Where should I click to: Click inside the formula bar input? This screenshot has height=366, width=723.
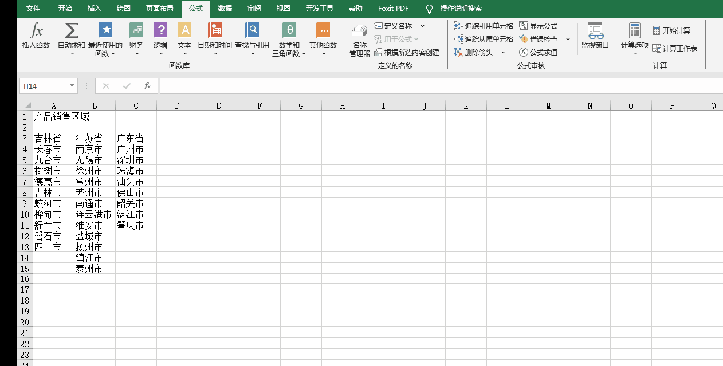click(x=435, y=86)
